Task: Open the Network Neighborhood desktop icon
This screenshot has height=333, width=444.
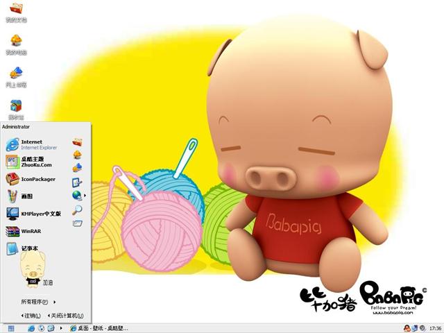Action: 16,77
